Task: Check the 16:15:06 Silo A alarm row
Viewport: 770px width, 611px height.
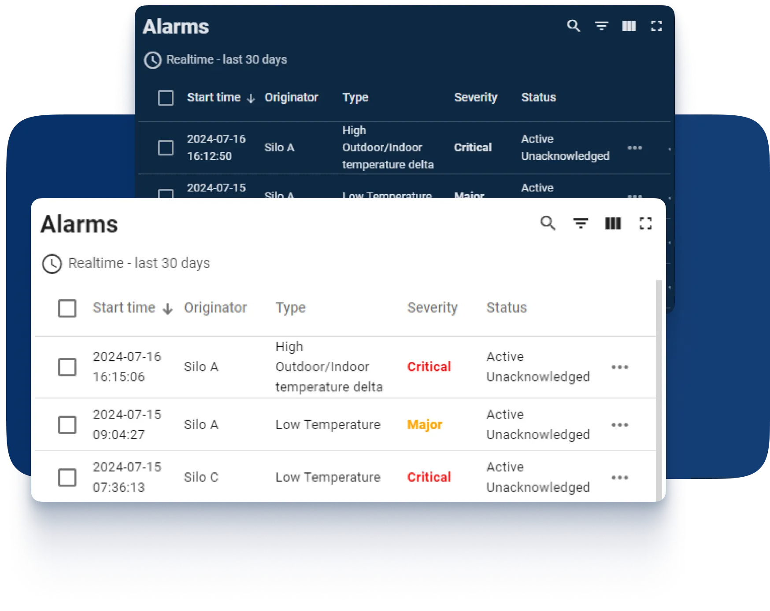Action: click(67, 367)
